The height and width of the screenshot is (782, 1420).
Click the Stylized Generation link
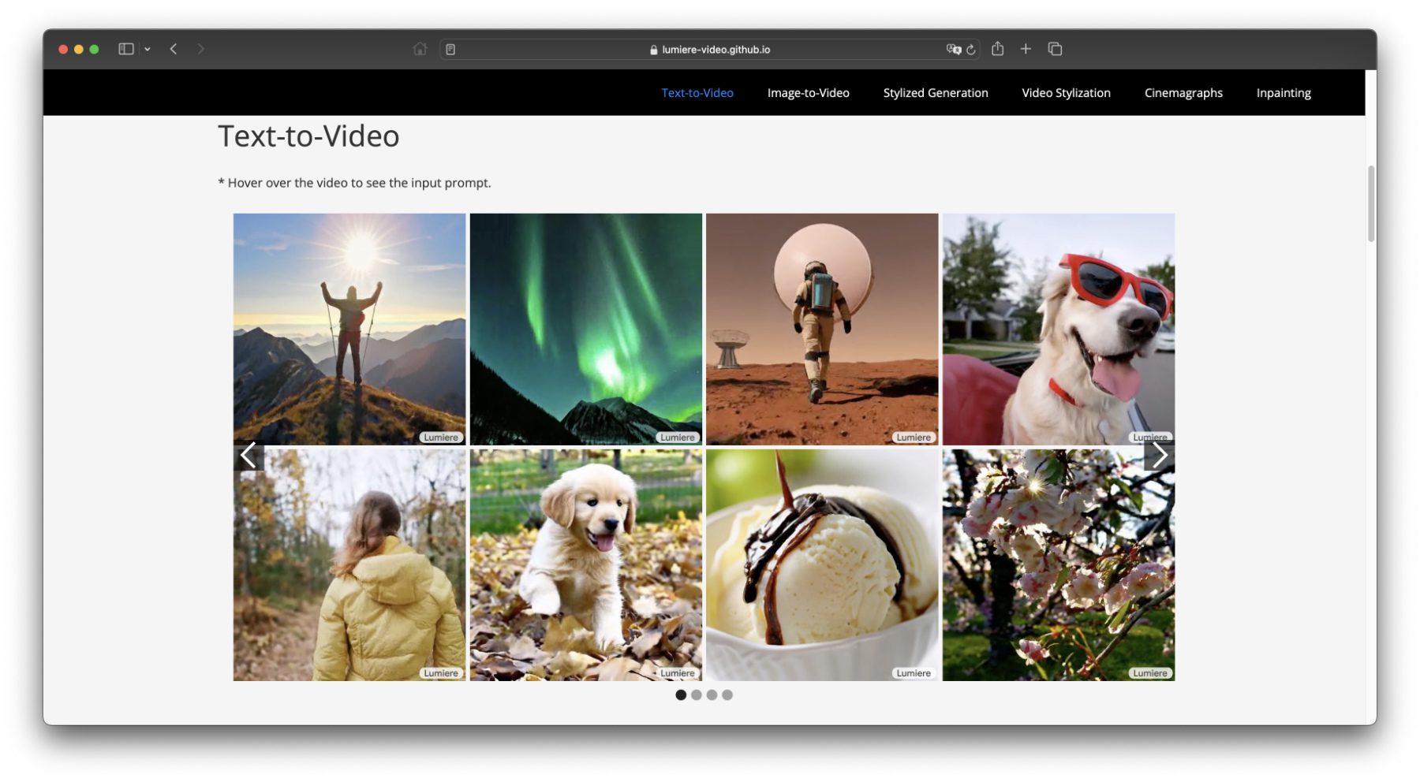pyautogui.click(x=935, y=93)
